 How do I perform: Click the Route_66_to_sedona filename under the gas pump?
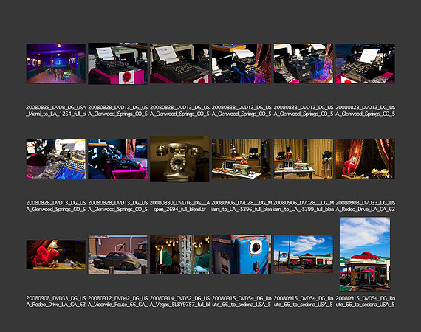[242, 302]
